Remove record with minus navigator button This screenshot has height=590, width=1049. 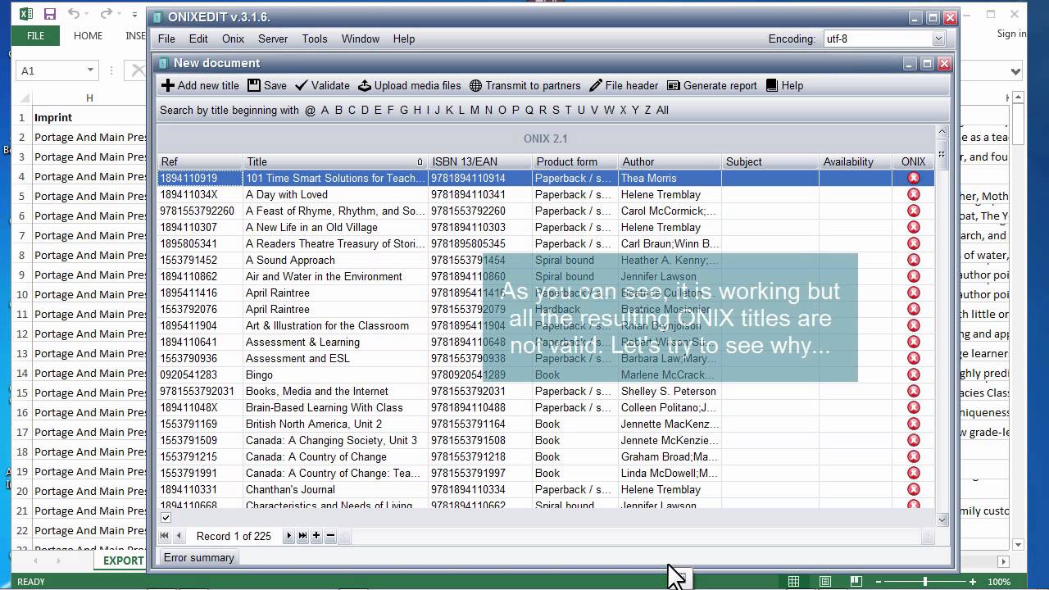coord(330,536)
